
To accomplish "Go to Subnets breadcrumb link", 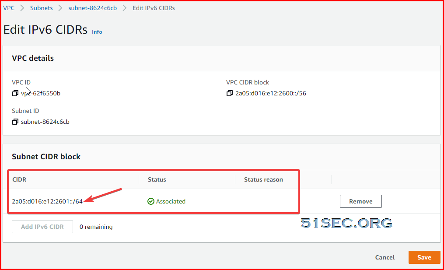I will (x=42, y=8).
